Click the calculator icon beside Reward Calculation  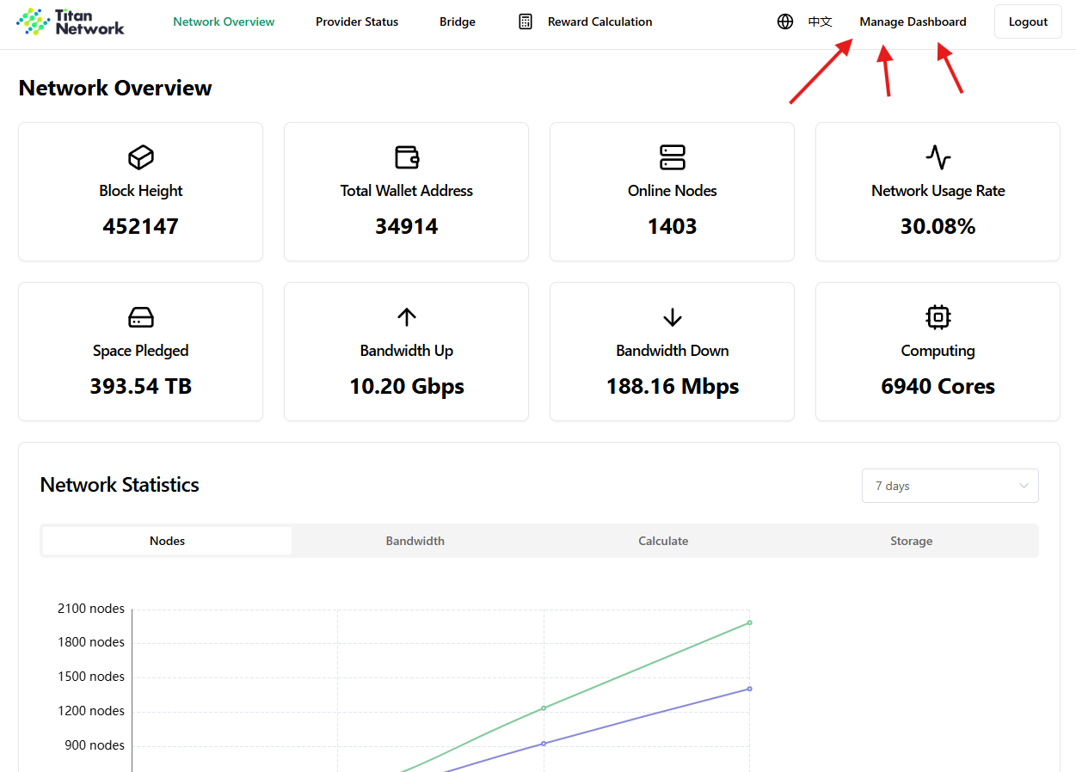click(x=526, y=21)
